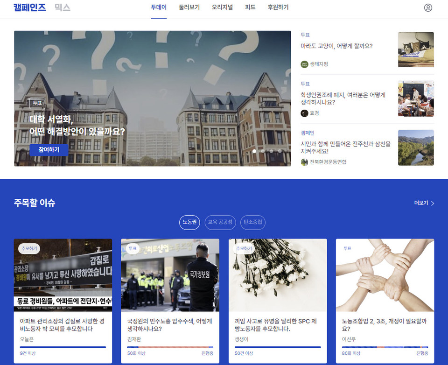Go to the 피드 tab

(x=250, y=7)
